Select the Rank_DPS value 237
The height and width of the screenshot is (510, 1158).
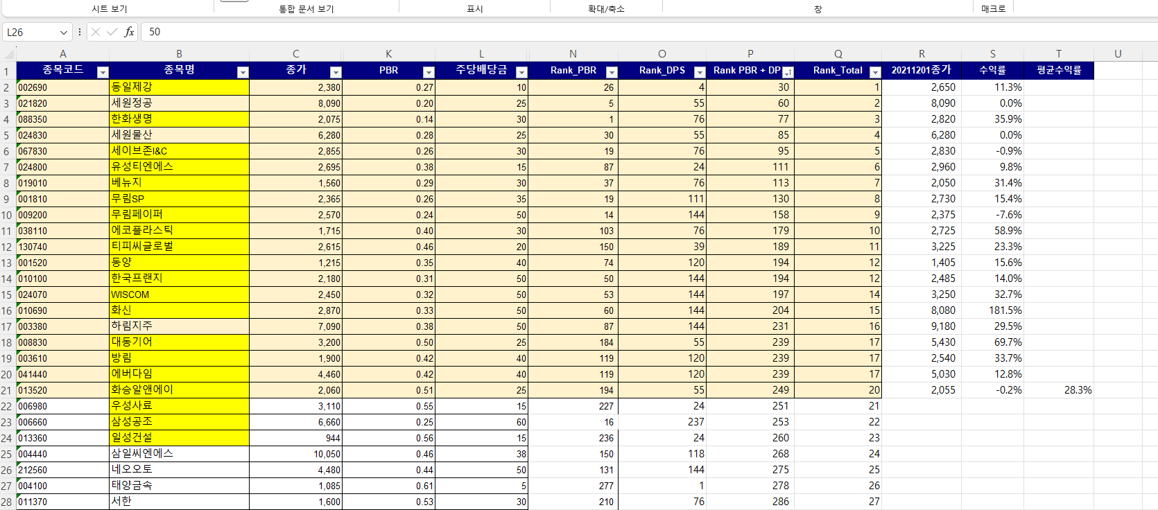(x=662, y=422)
